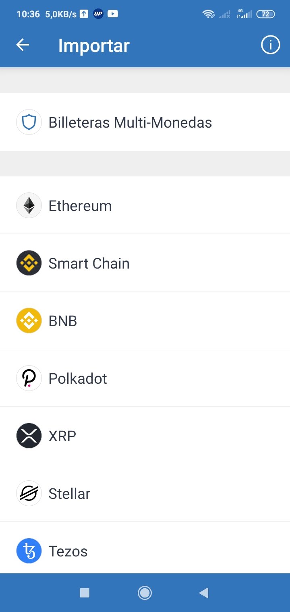290x612 pixels.
Task: Tap the Billeteras Multi-Monedas shield icon
Action: [x=29, y=122]
